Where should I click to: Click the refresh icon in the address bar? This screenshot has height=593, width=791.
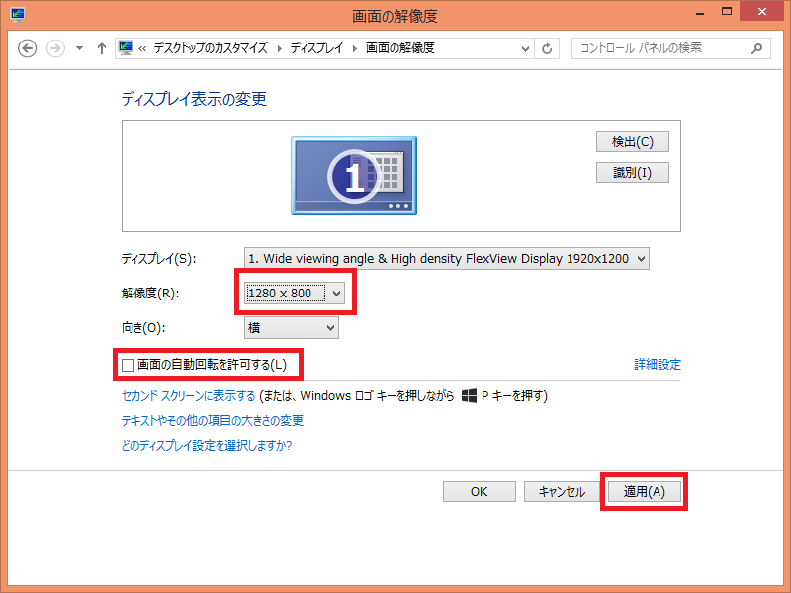pyautogui.click(x=547, y=47)
